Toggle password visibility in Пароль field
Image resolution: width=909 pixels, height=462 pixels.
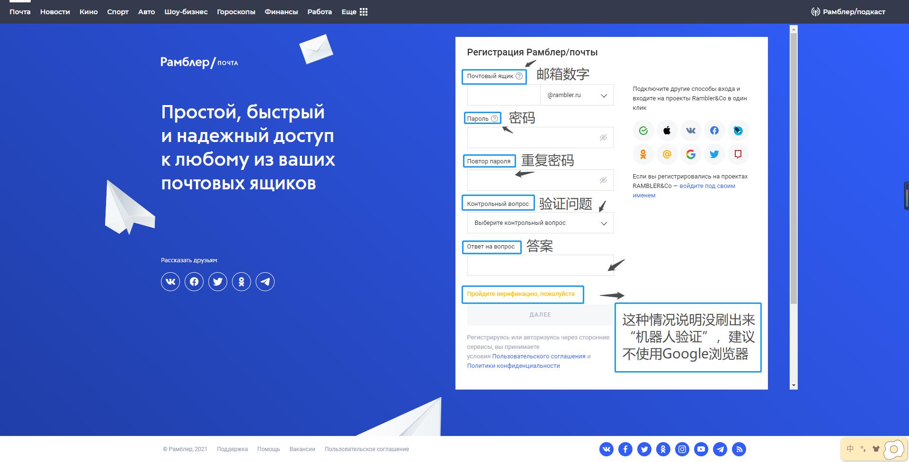click(x=603, y=138)
